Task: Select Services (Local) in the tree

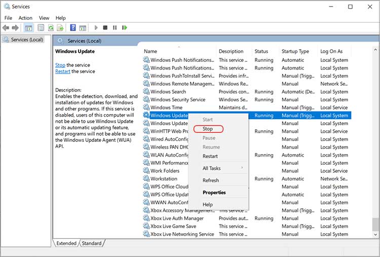Action: (23, 40)
